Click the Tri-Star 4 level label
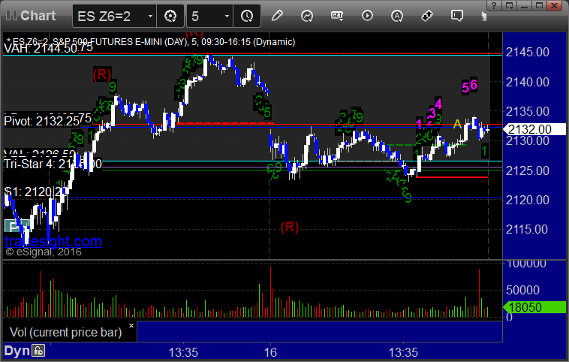The image size is (569, 362). click(x=53, y=164)
